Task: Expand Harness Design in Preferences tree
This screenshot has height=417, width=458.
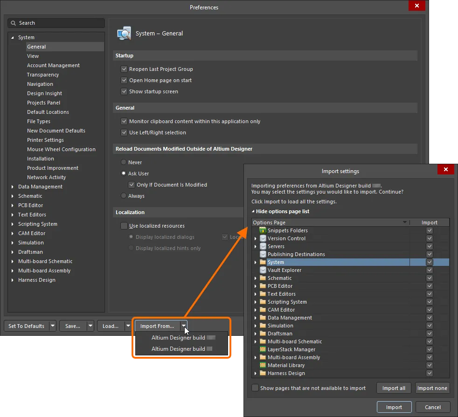Action: click(12, 280)
